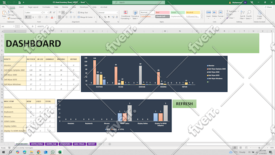Open Find & Select menu
This screenshot has width=275, height=155.
(x=249, y=15)
